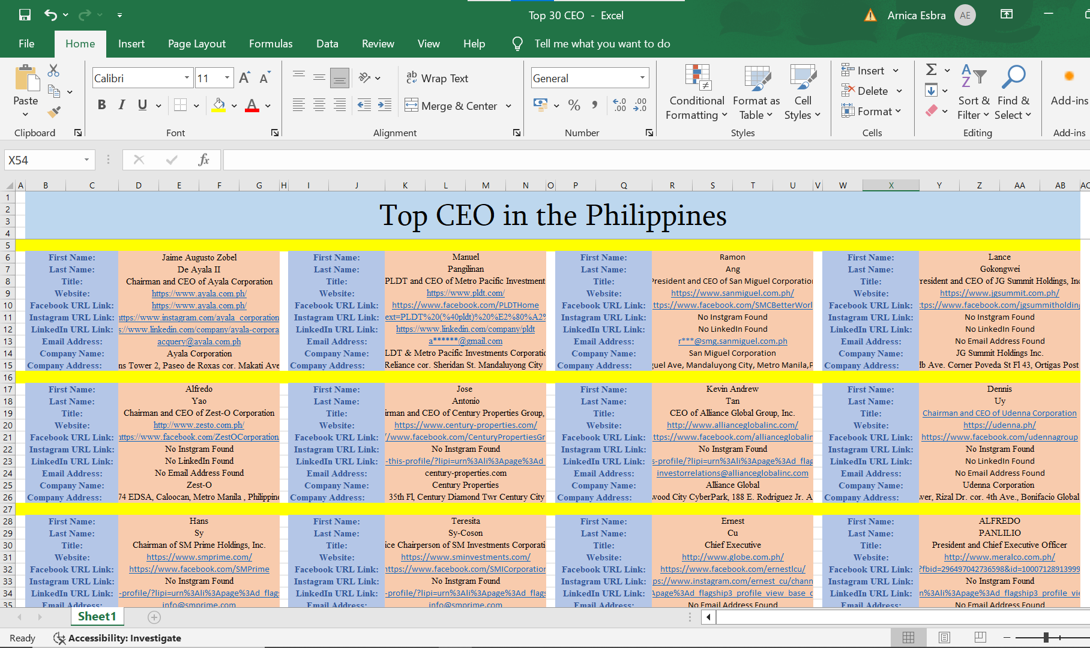
Task: Apply cell borders icon
Action: [x=180, y=106]
